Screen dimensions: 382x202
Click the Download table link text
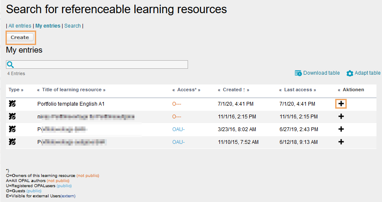click(321, 73)
